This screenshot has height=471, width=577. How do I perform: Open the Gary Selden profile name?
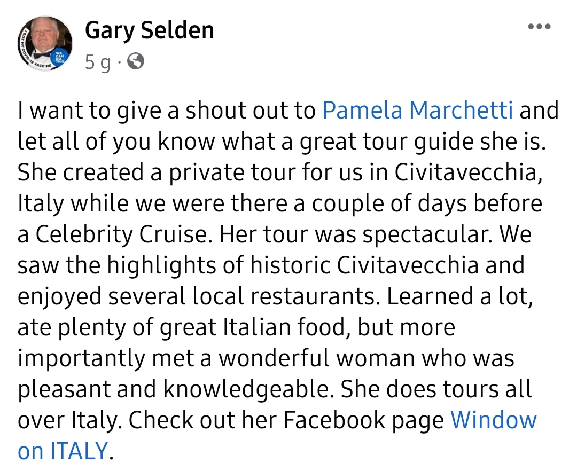[150, 30]
